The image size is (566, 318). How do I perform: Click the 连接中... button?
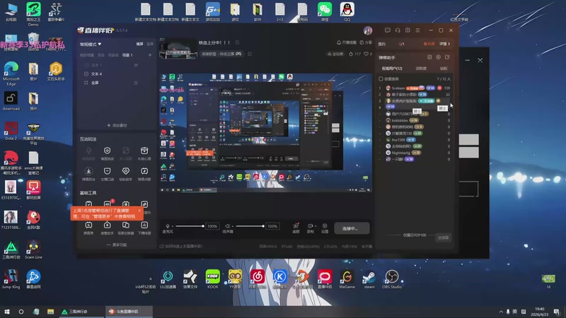click(352, 228)
